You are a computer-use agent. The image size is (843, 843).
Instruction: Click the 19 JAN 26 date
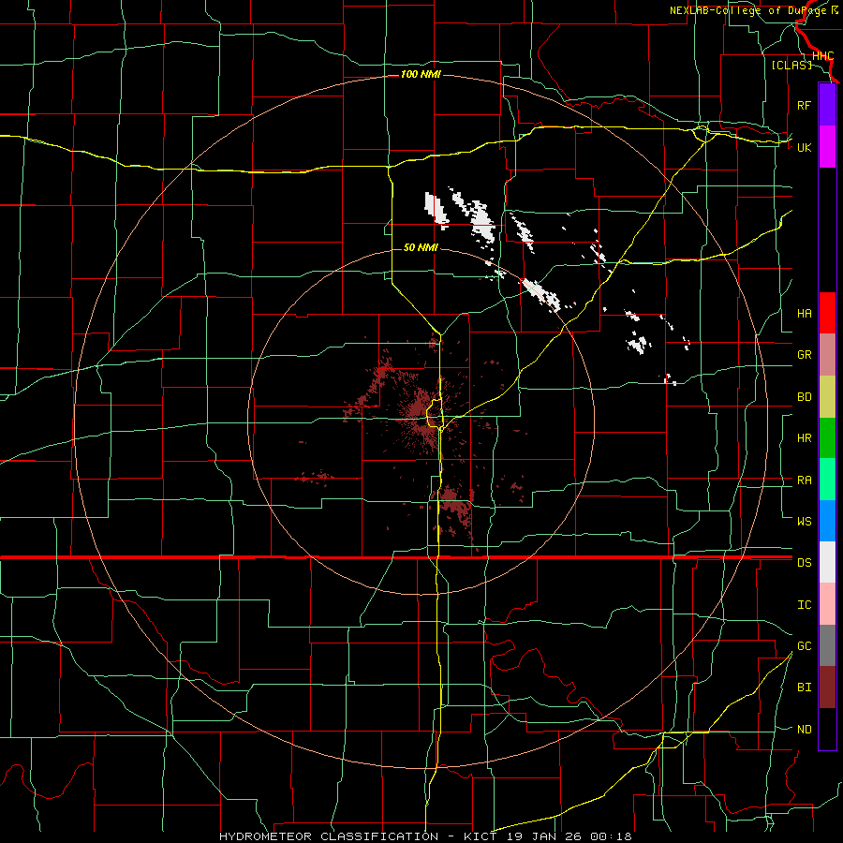[546, 836]
